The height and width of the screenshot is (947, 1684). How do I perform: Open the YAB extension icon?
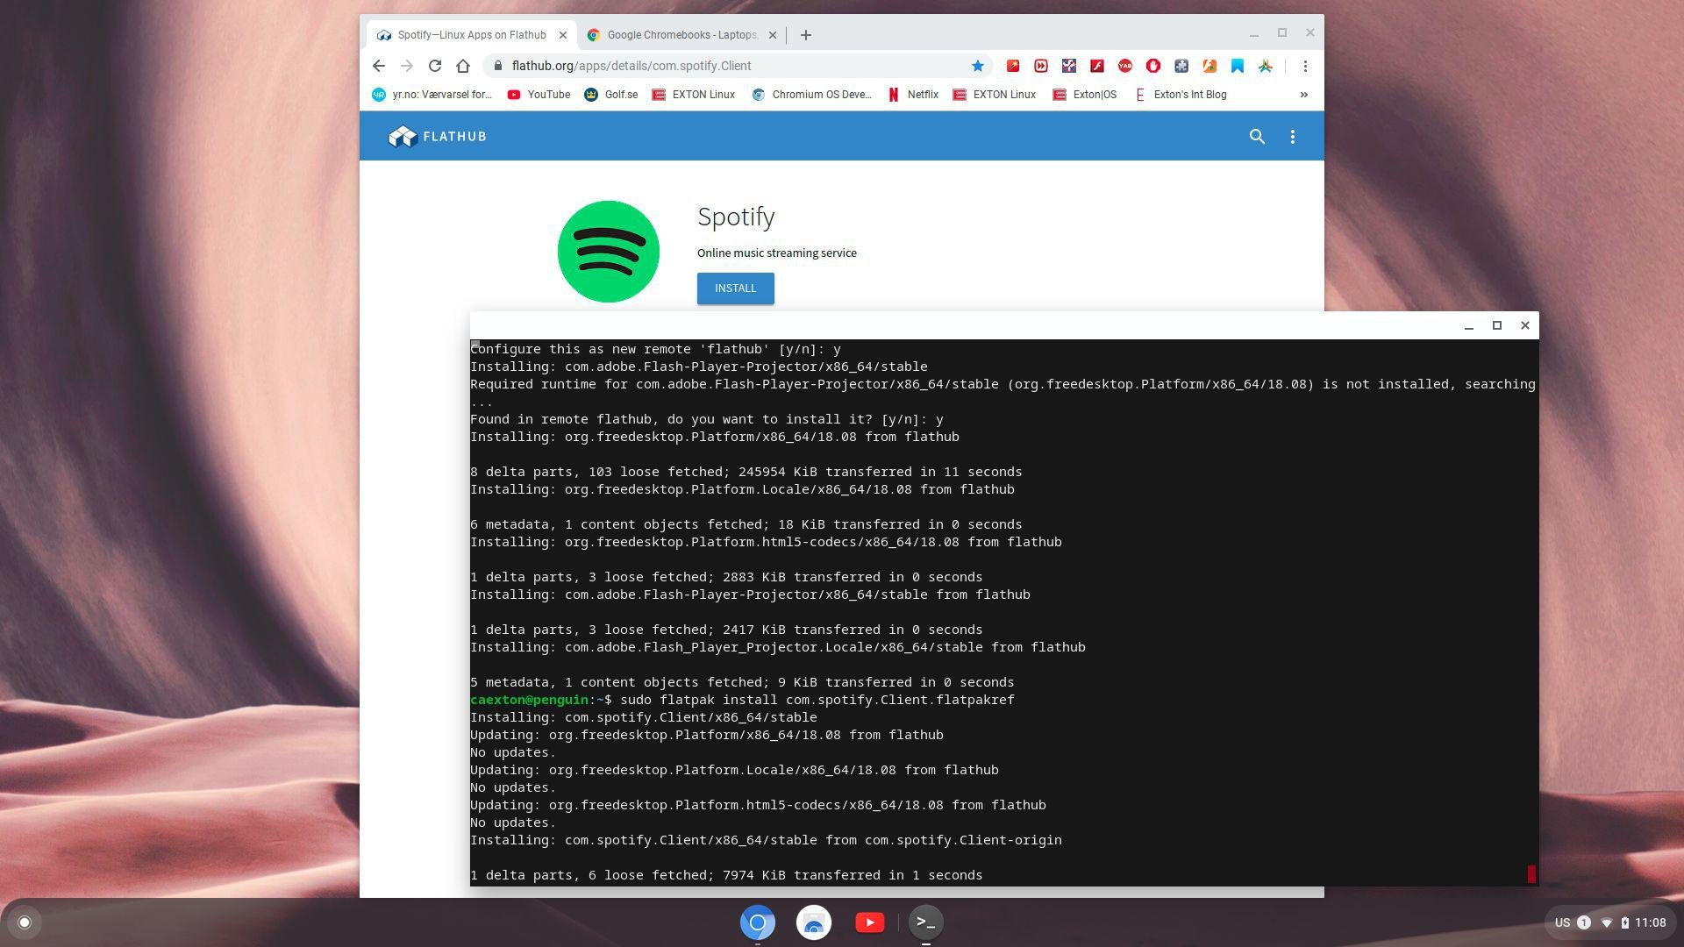click(1125, 66)
